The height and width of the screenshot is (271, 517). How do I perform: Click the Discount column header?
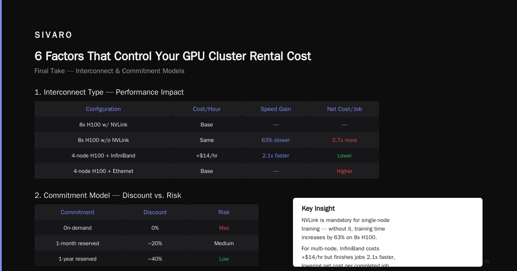click(x=155, y=212)
